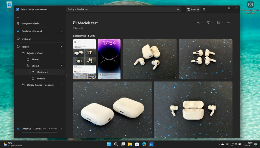Expand the Obrazy (Maciej — osobiste) chevron
This screenshot has height=148, width=260.
coord(62,85)
